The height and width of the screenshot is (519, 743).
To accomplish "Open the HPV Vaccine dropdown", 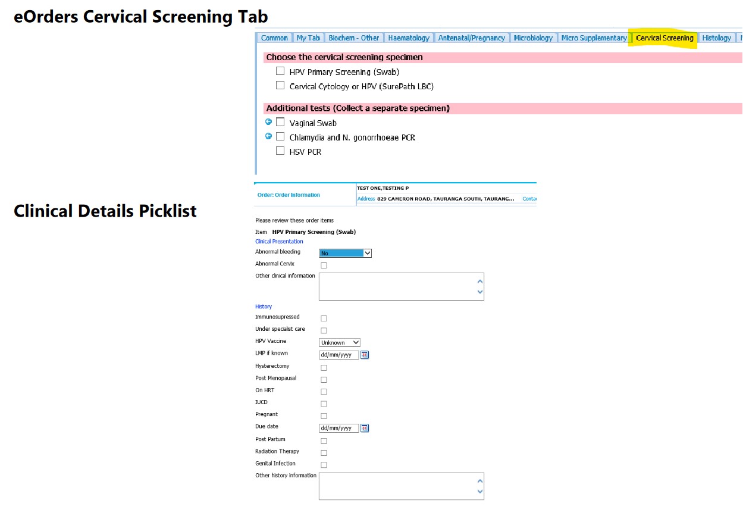I will coord(340,342).
